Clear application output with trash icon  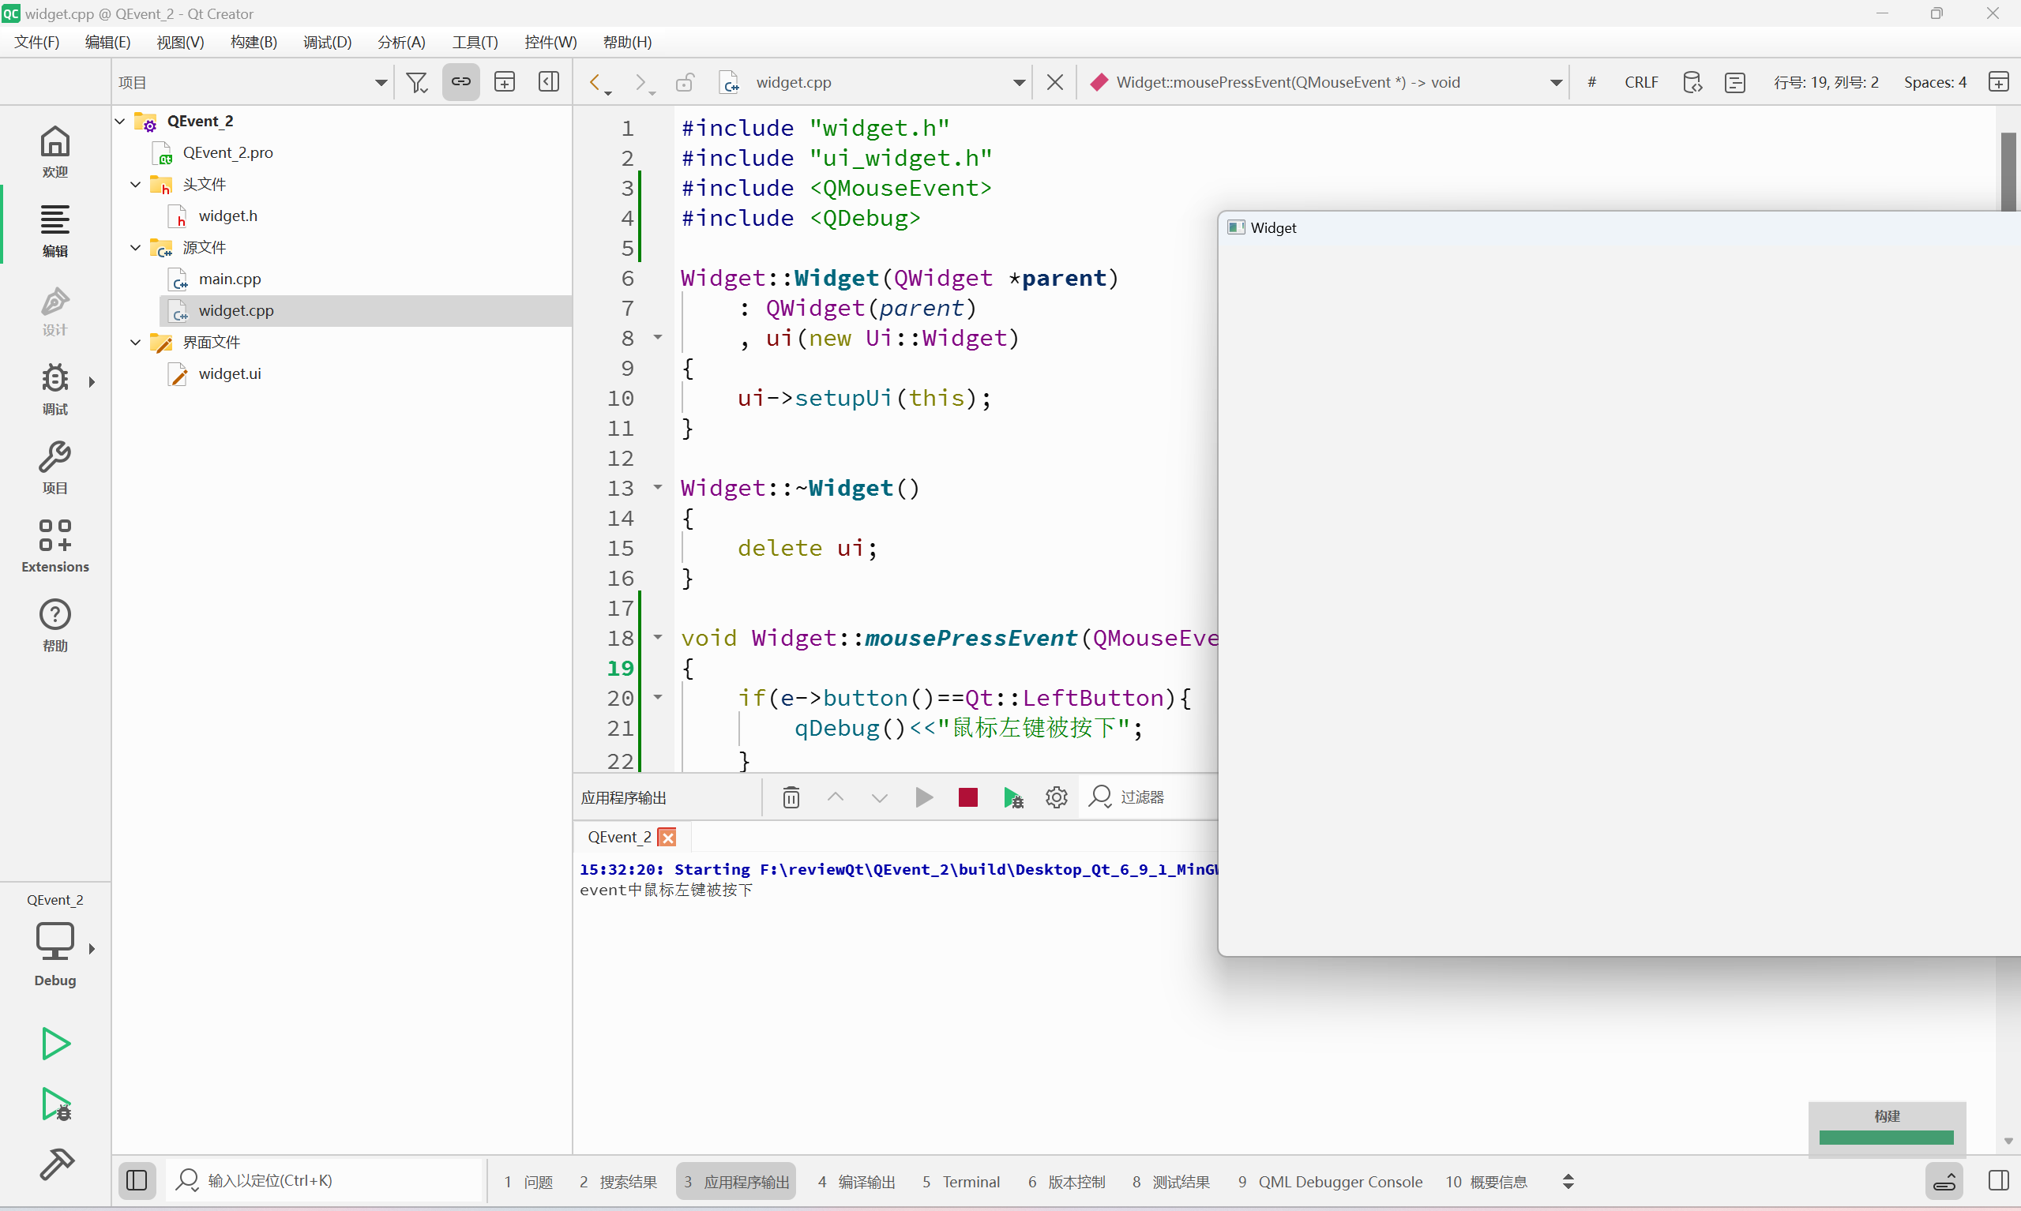pyautogui.click(x=790, y=797)
